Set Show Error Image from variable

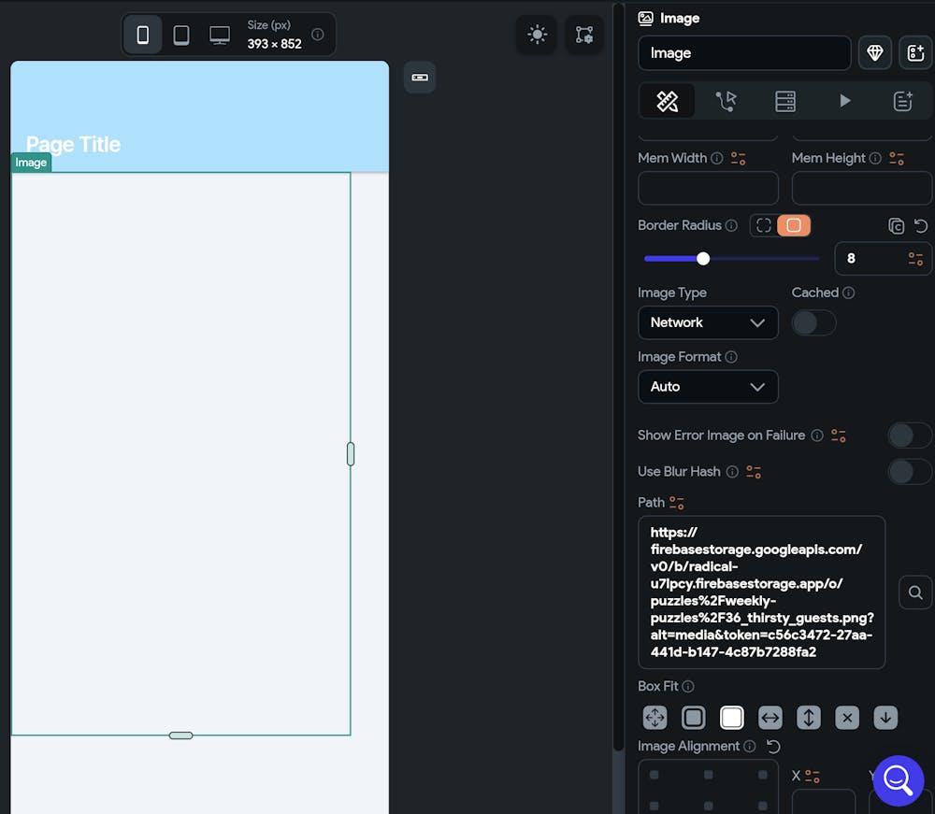tap(839, 436)
